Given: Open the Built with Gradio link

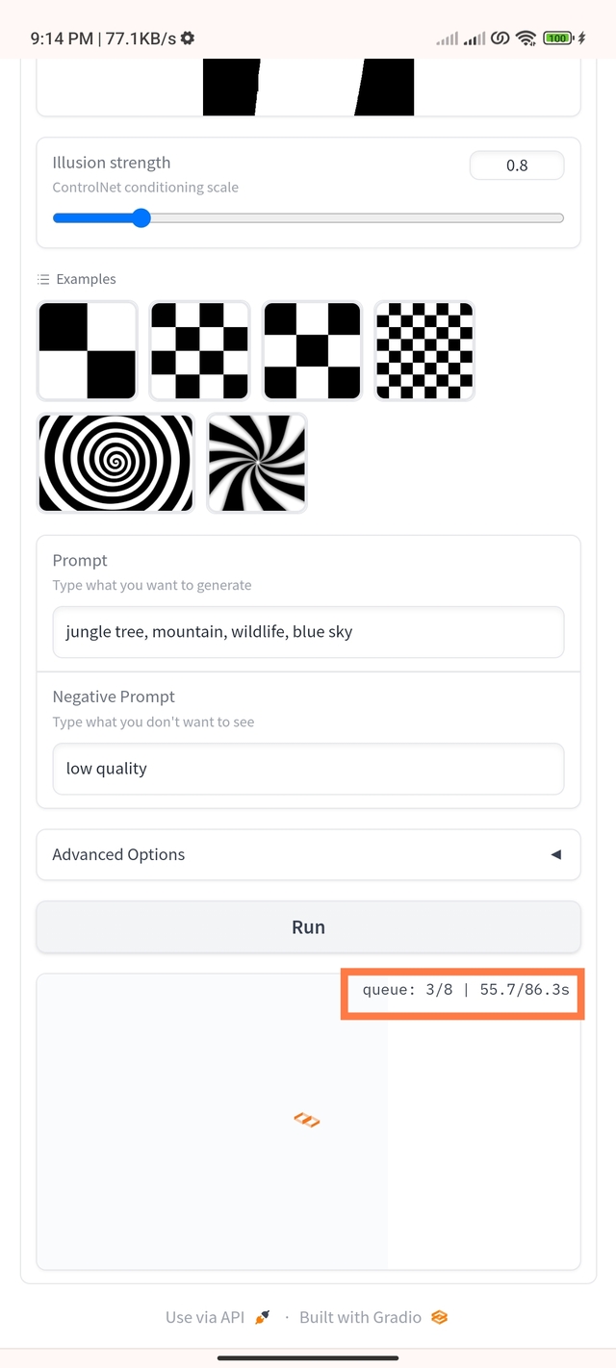Looking at the screenshot, I should [361, 1317].
